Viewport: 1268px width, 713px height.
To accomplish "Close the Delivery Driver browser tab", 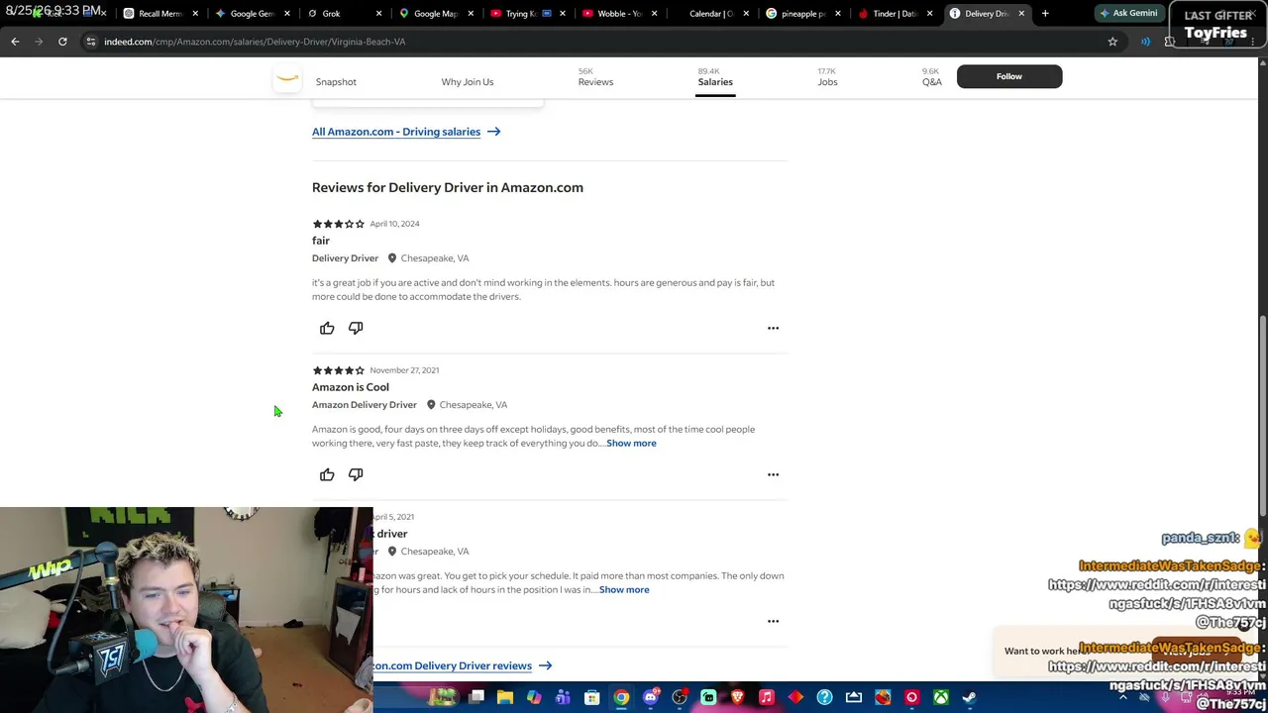I will coord(1021,14).
